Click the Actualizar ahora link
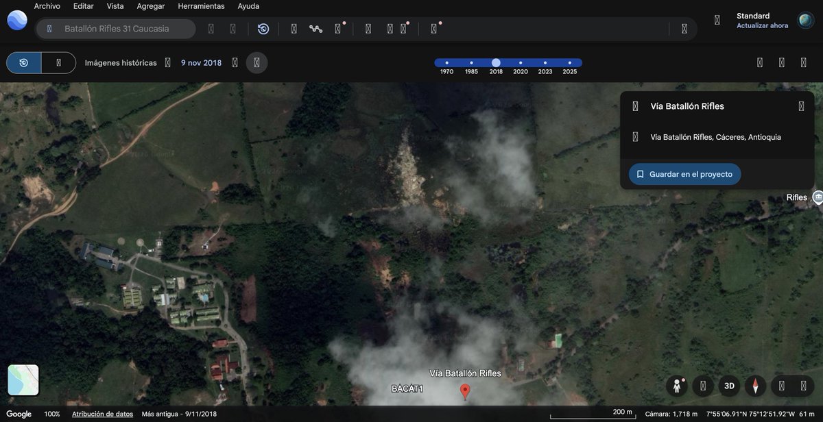 [762, 25]
